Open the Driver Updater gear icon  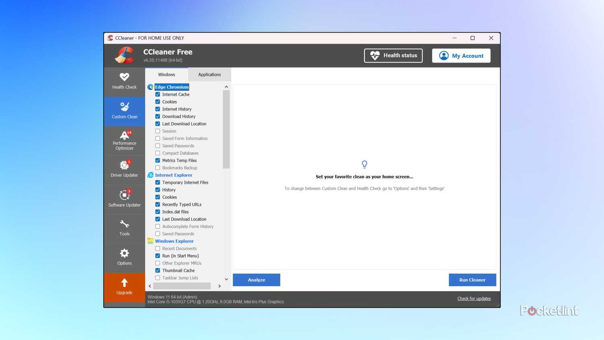124,165
